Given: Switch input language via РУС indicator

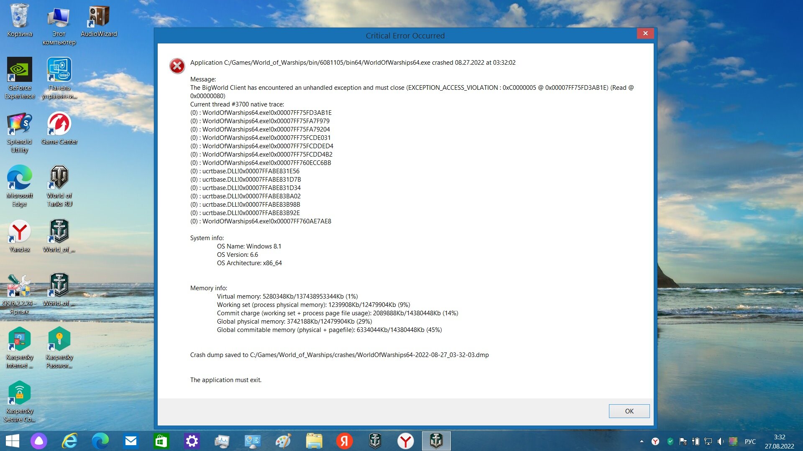Looking at the screenshot, I should point(750,441).
